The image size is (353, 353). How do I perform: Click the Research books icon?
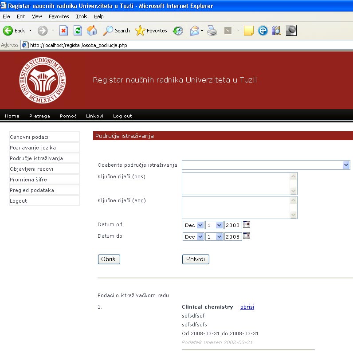coord(276,31)
